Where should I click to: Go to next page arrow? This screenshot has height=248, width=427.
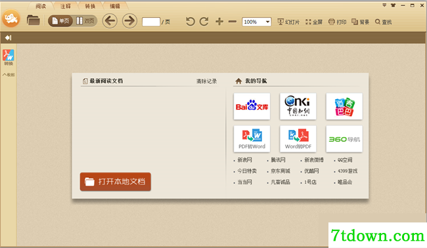[x=129, y=21]
